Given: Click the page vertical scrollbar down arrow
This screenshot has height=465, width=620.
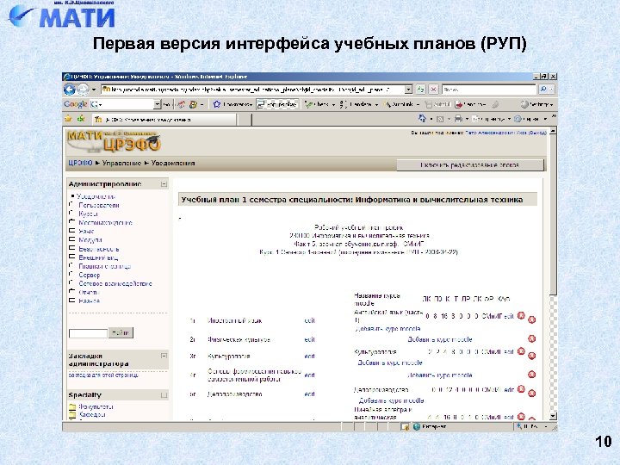Looking at the screenshot, I should pos(553,416).
